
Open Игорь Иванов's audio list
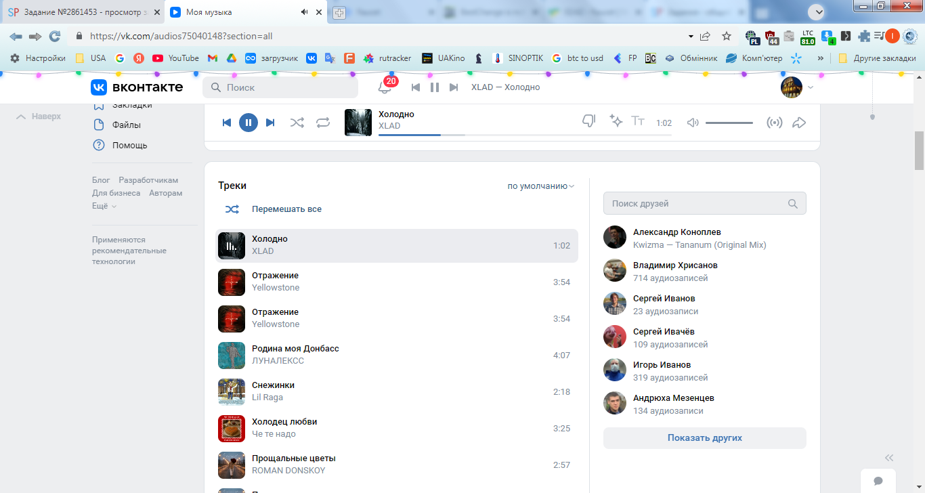[x=705, y=370]
